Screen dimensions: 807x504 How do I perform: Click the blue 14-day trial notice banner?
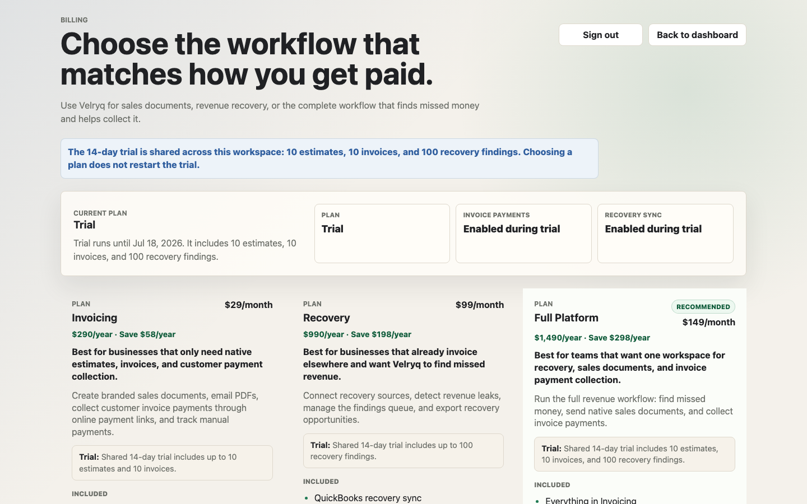click(x=329, y=158)
